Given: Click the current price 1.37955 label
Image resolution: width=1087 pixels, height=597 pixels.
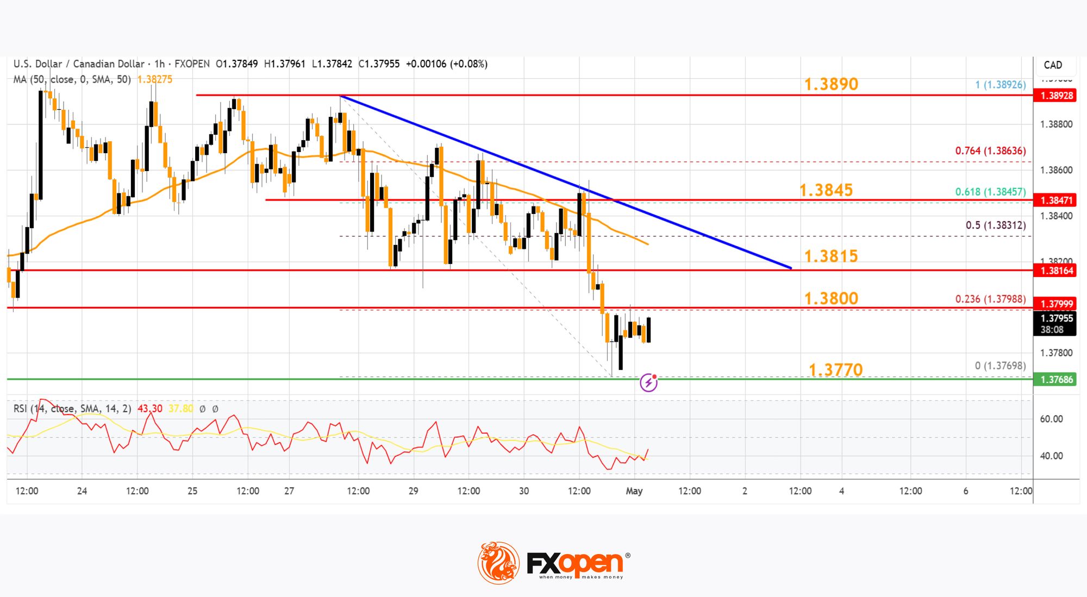Looking at the screenshot, I should click(1056, 318).
